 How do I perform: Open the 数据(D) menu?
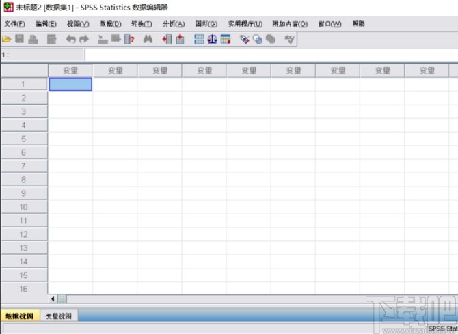pos(111,24)
